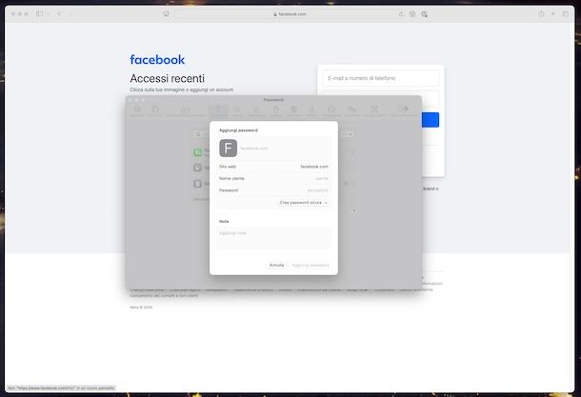Image resolution: width=581 pixels, height=397 pixels.
Task: Open the Avanzate gears tab icon
Action: [x=352, y=111]
